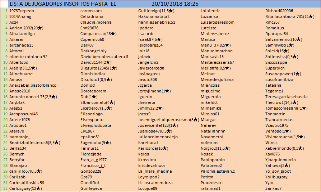
Task: Select the Paloma.estevan.z entry
Action: (218, 171)
